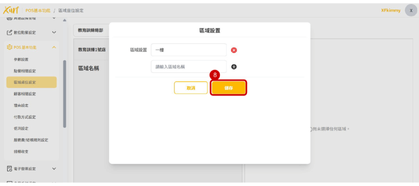The image size is (419, 186).
Task: Open 參數設置 in the sidebar
Action: [21, 59]
